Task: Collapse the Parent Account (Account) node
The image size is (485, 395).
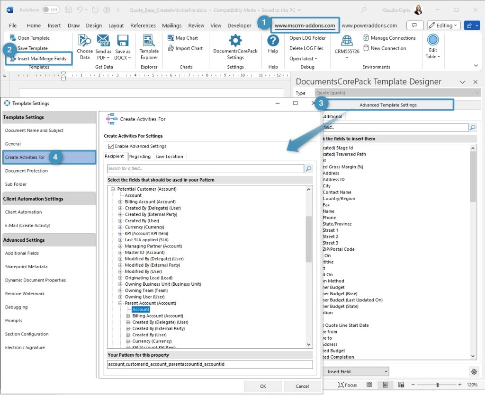Action: 120,303
